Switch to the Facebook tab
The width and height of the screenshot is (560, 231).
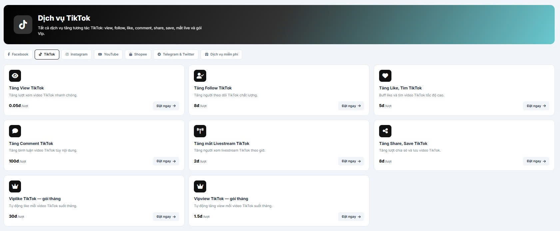pyautogui.click(x=18, y=55)
